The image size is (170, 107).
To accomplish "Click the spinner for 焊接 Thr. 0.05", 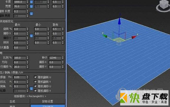I will (27, 77).
